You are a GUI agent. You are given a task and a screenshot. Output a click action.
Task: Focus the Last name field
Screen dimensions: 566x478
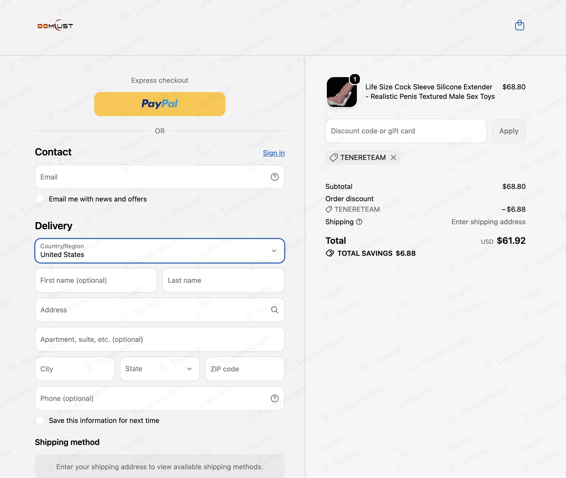(223, 280)
